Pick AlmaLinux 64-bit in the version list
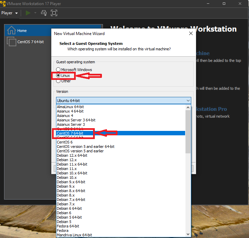This screenshot has height=238, width=249. coord(70,107)
